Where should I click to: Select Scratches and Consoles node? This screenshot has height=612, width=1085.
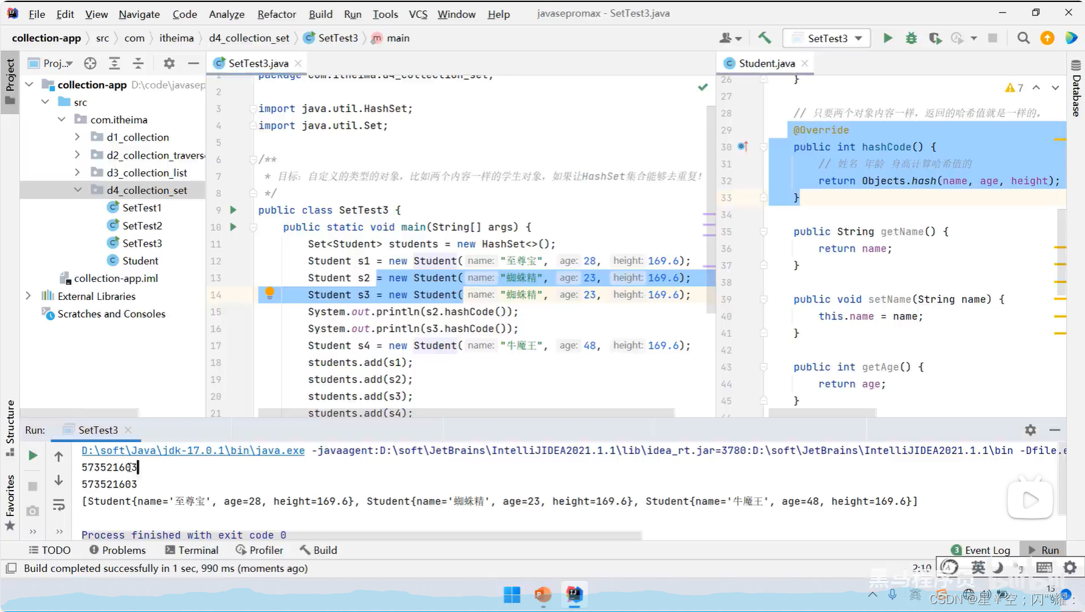[x=111, y=313]
